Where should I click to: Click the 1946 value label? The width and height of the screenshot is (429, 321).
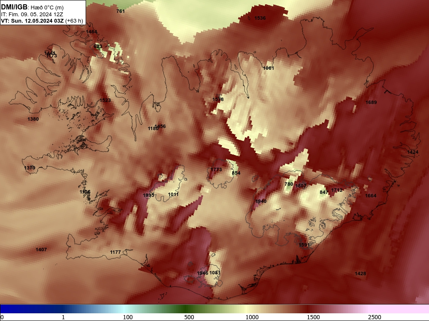203,273
